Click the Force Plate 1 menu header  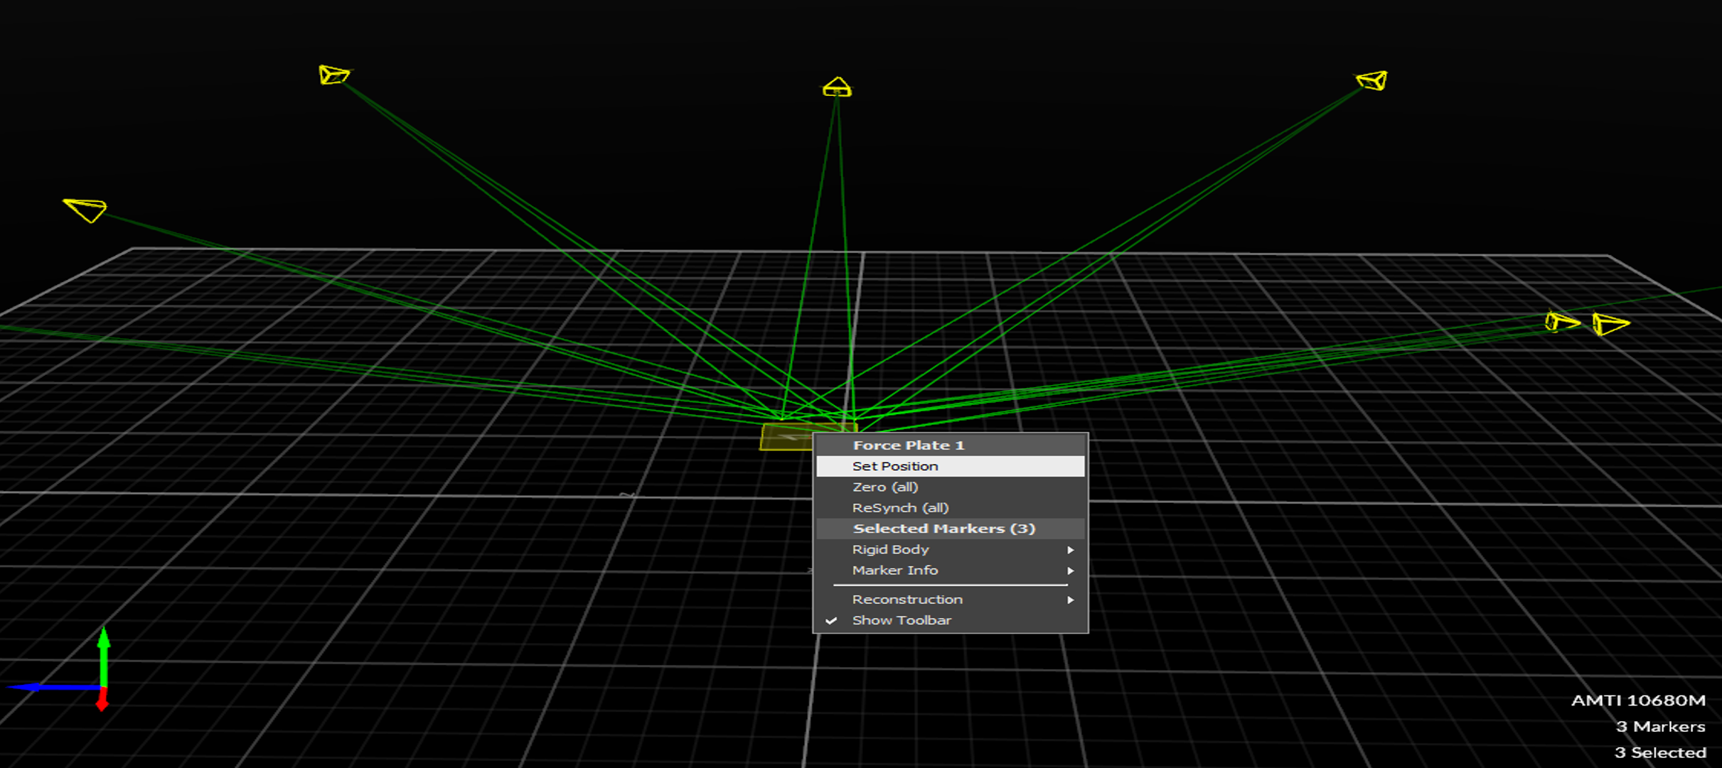tap(908, 445)
